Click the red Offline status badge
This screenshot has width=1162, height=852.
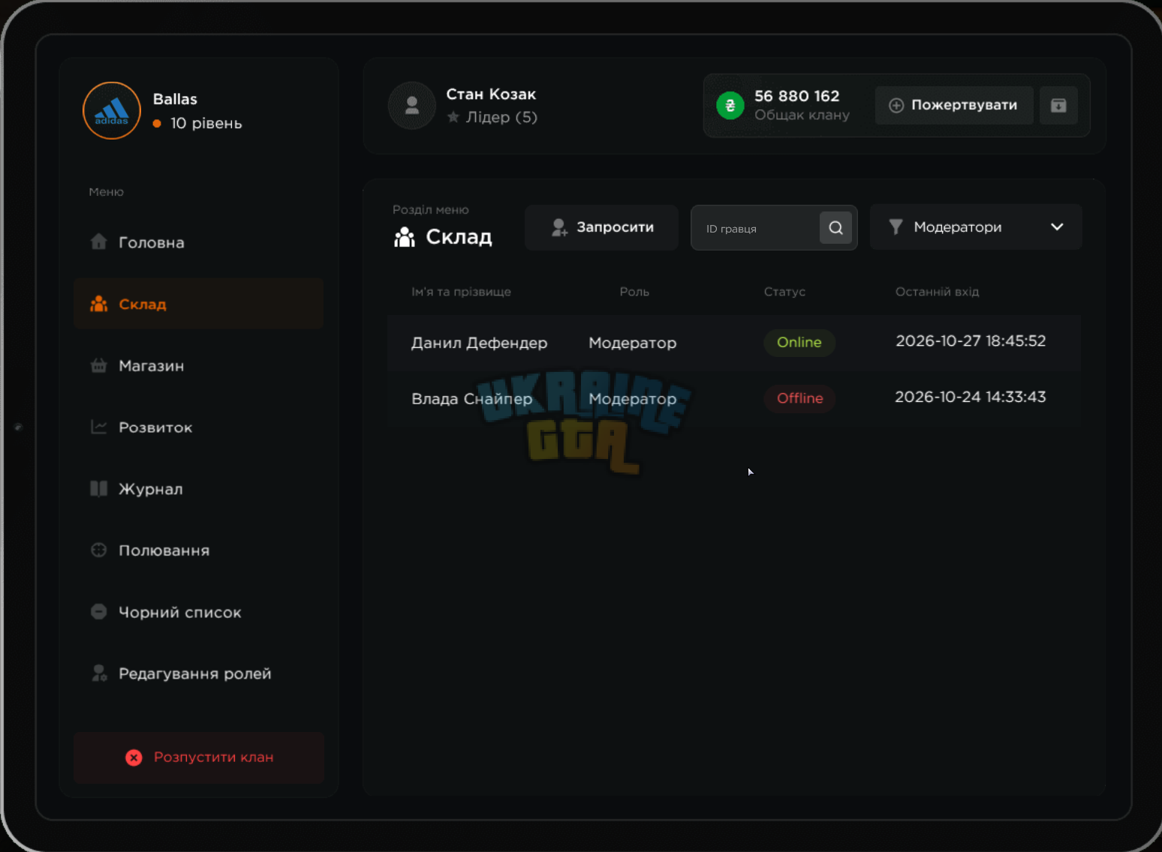click(799, 398)
